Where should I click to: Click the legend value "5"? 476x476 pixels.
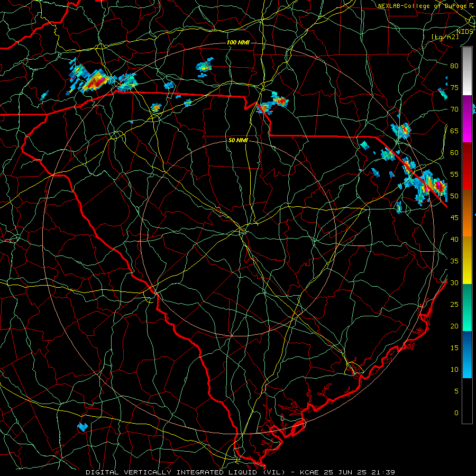456,391
